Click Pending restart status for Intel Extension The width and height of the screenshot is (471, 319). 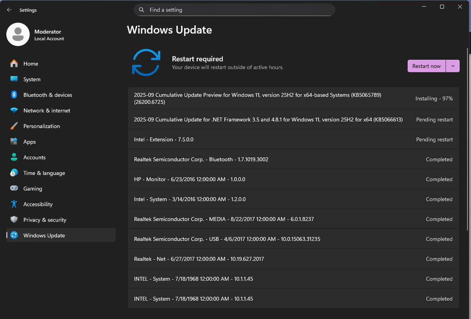[434, 139]
